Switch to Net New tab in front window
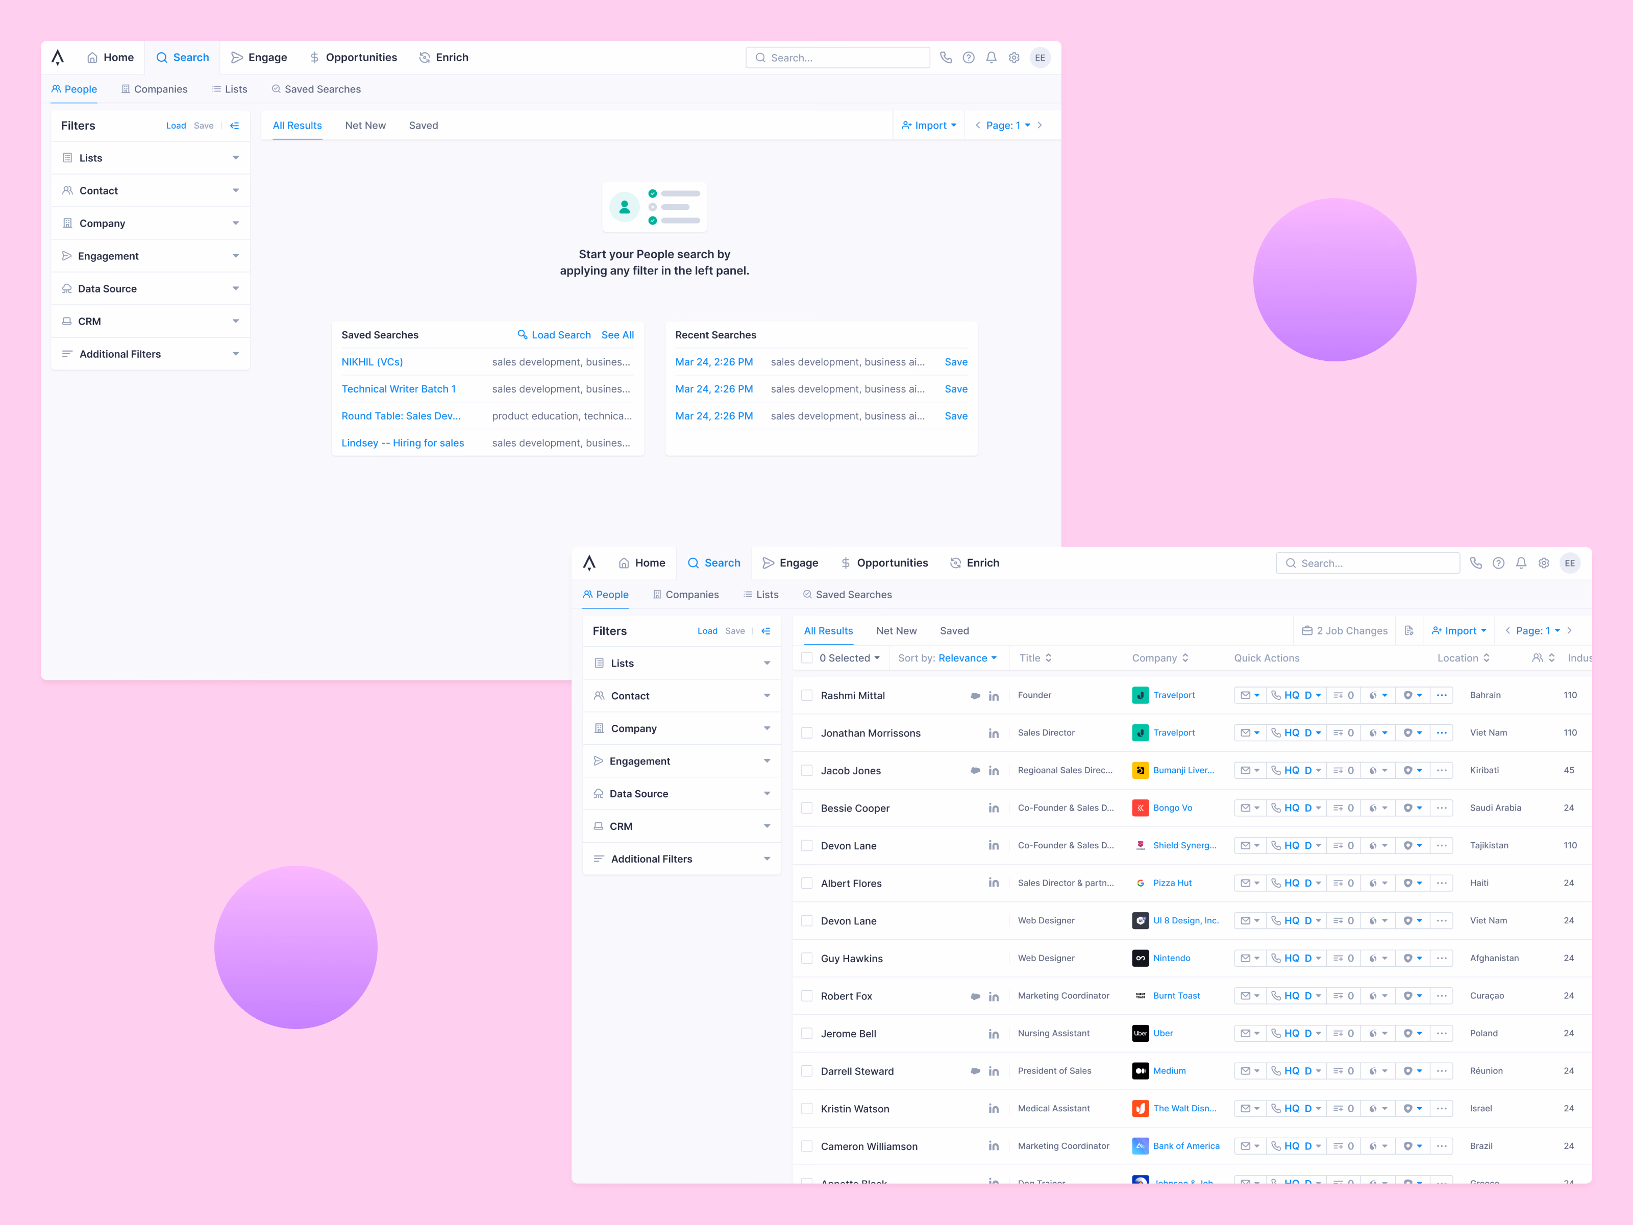Viewport: 1633px width, 1225px height. 896,630
